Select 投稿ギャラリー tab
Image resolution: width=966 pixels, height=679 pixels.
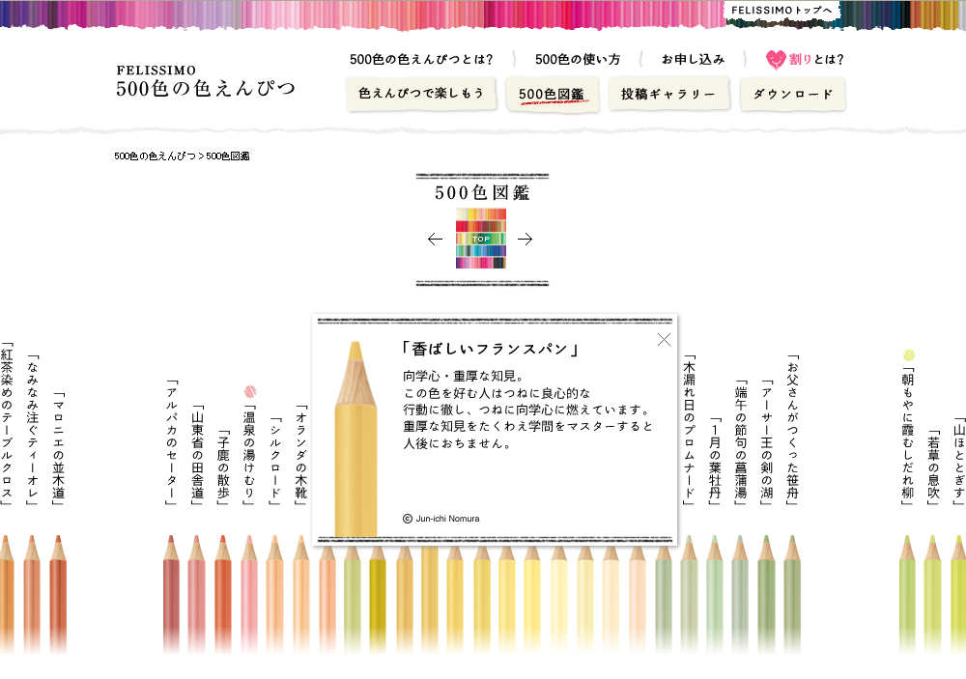tap(668, 94)
